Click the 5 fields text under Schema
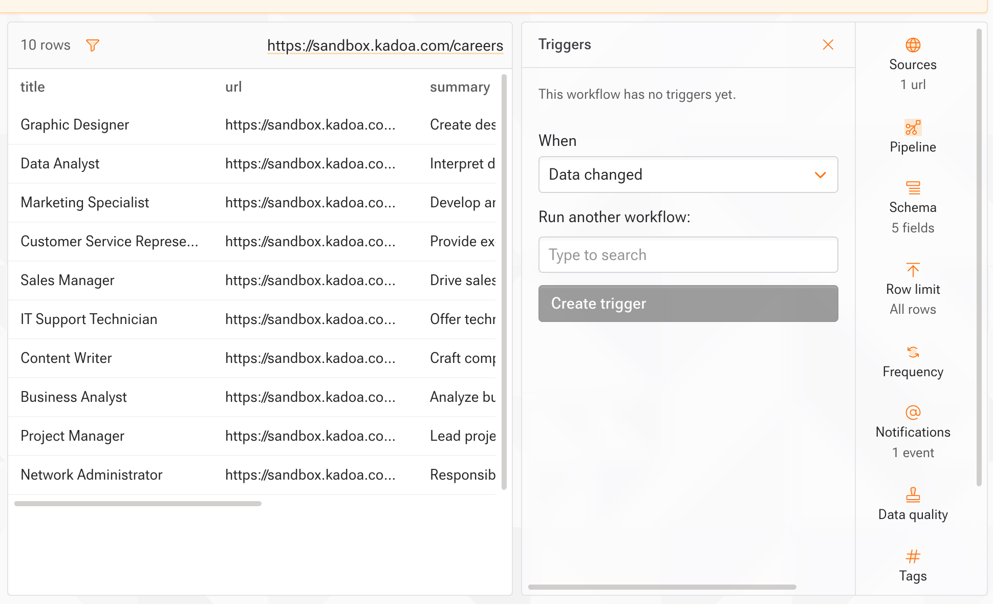Viewport: 993px width, 604px height. pos(913,228)
